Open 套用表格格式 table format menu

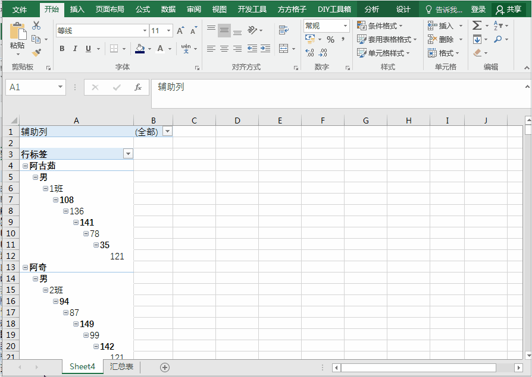point(387,39)
